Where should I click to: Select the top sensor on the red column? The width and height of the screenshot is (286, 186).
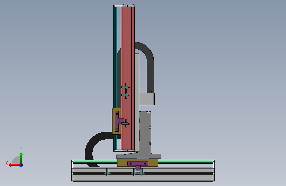click(126, 87)
